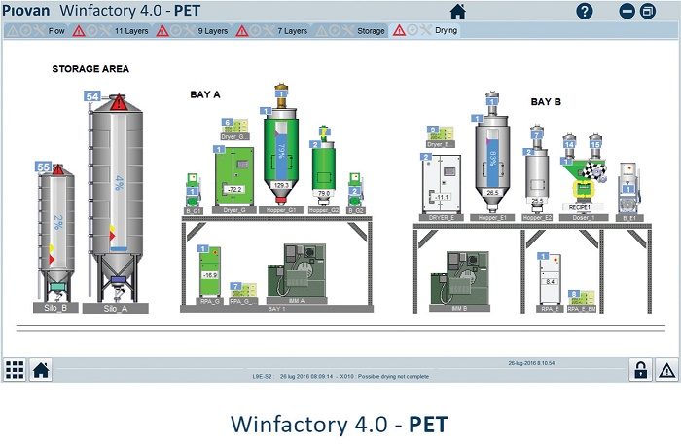Click the 28.5 reading on Hopper_E1
This screenshot has height=446, width=681.
point(492,192)
